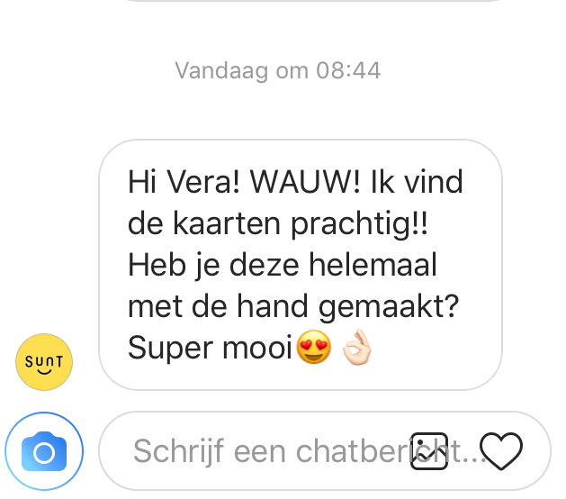The width and height of the screenshot is (566, 499).
Task: Send a heart with the heart icon
Action: pos(500,451)
